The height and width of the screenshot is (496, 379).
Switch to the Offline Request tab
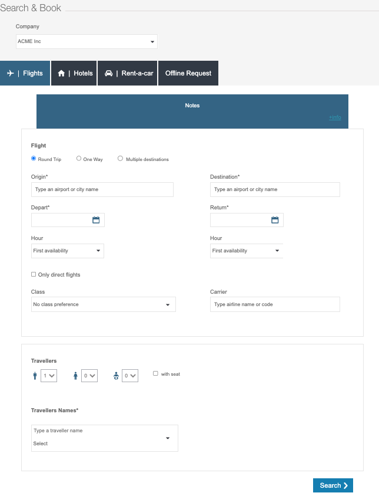click(188, 73)
